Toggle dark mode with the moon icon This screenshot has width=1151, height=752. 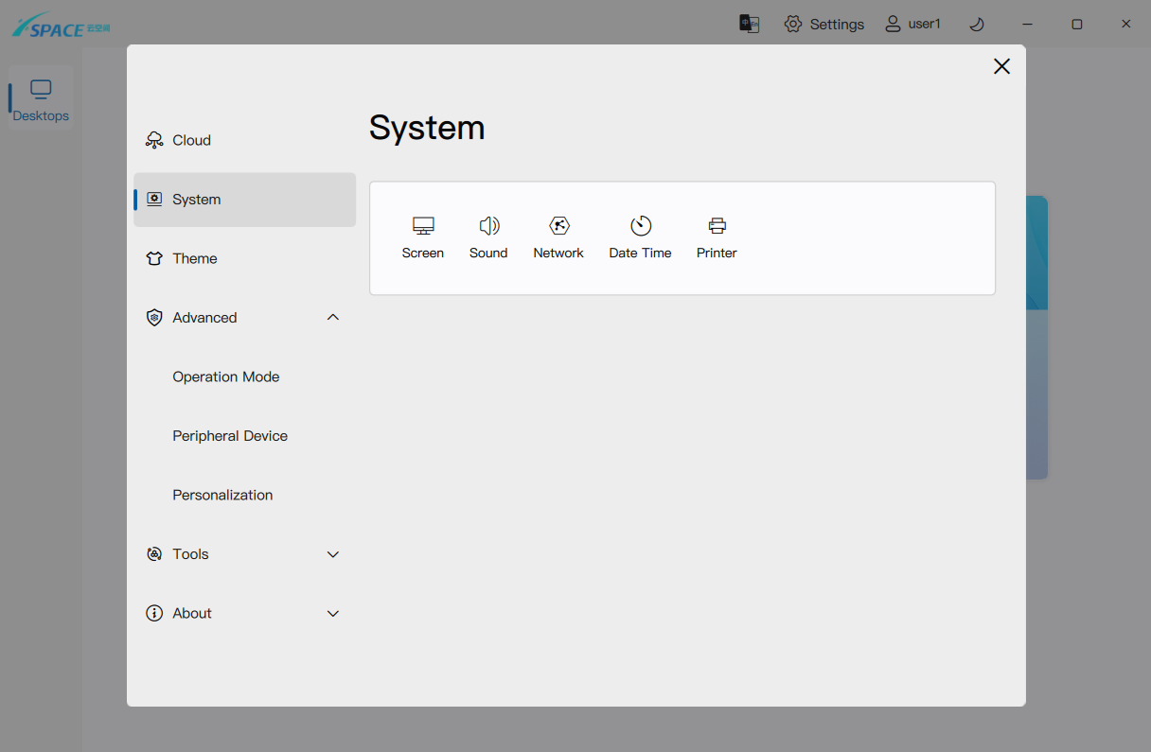tap(977, 24)
